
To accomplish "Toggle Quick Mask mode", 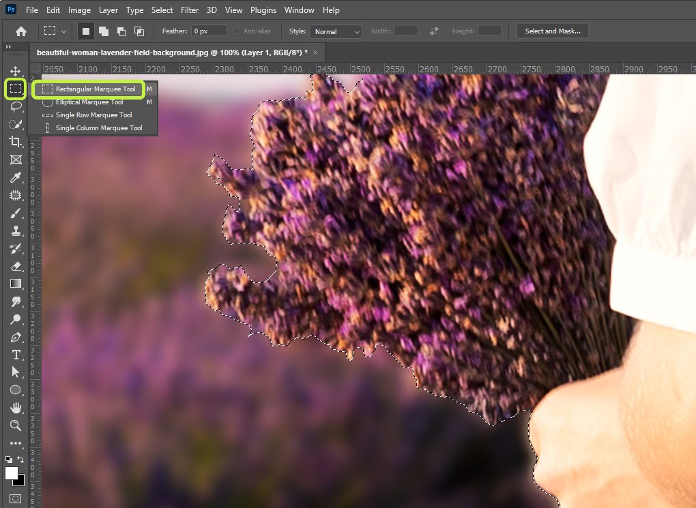I will tap(15, 498).
